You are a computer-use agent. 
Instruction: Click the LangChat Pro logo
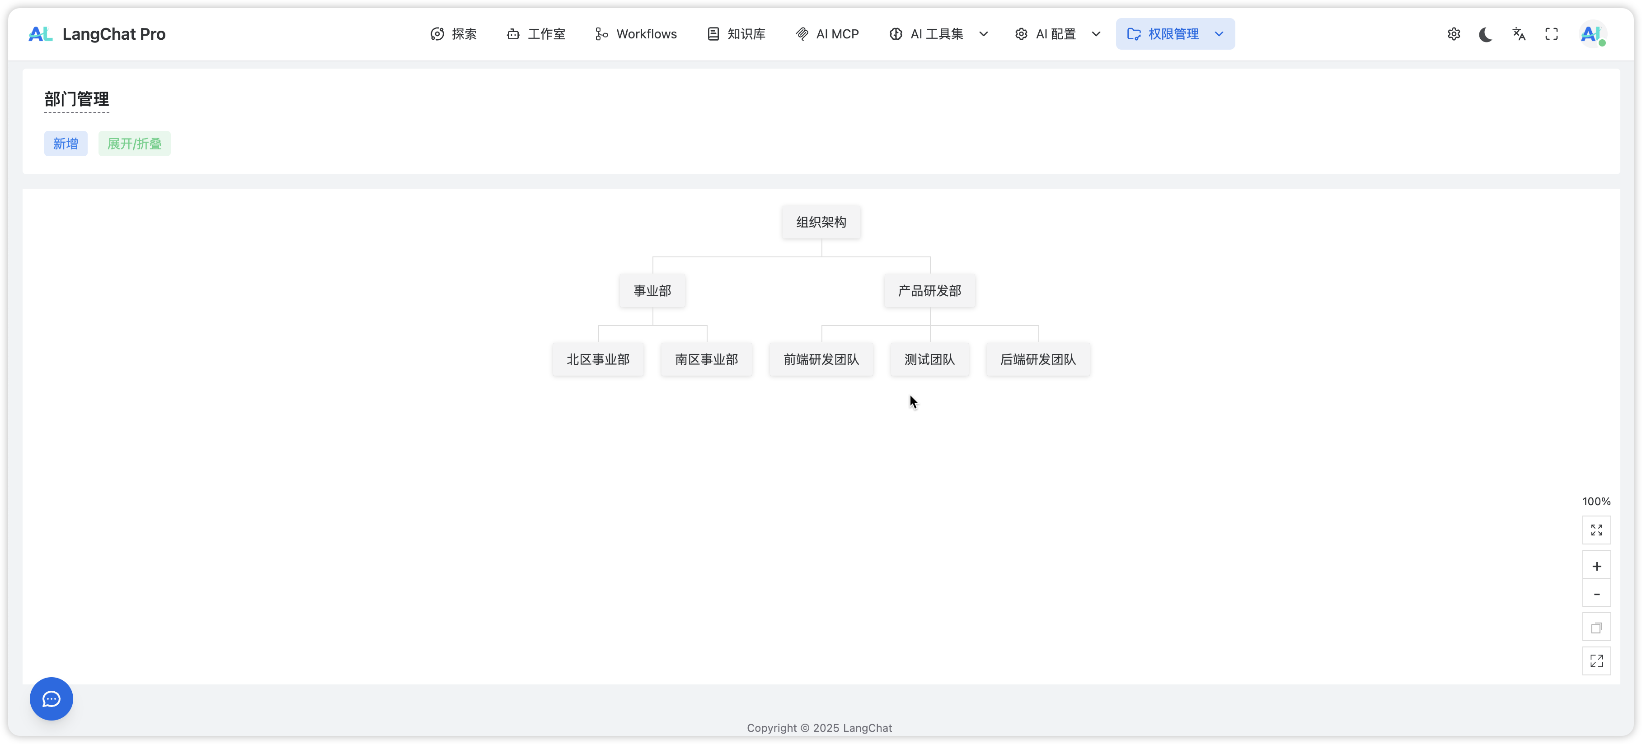click(x=97, y=34)
